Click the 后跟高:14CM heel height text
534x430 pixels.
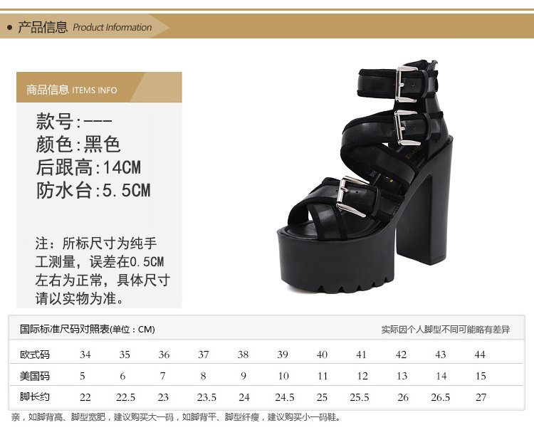point(88,167)
